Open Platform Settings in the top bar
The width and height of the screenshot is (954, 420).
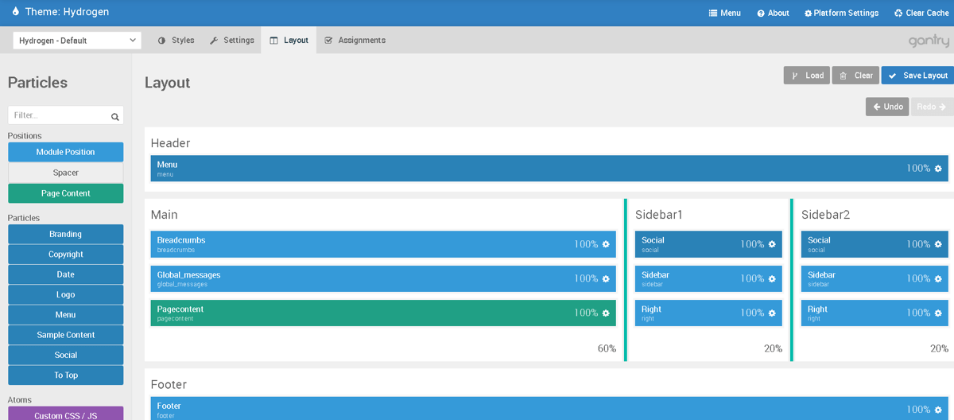click(x=841, y=13)
